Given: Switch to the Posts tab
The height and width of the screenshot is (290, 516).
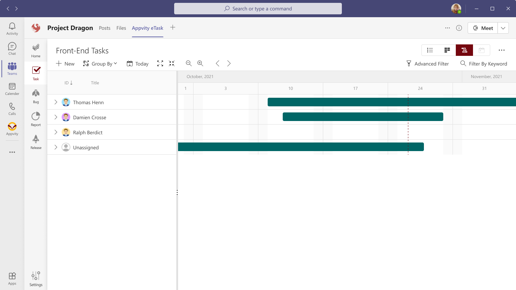Looking at the screenshot, I should pyautogui.click(x=104, y=28).
